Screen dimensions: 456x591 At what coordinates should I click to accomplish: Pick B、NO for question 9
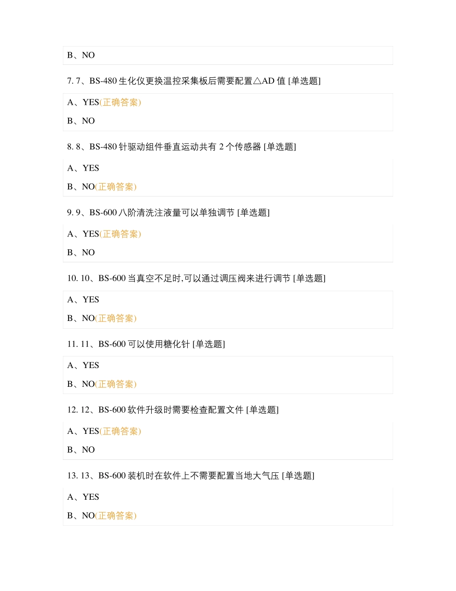click(x=81, y=252)
